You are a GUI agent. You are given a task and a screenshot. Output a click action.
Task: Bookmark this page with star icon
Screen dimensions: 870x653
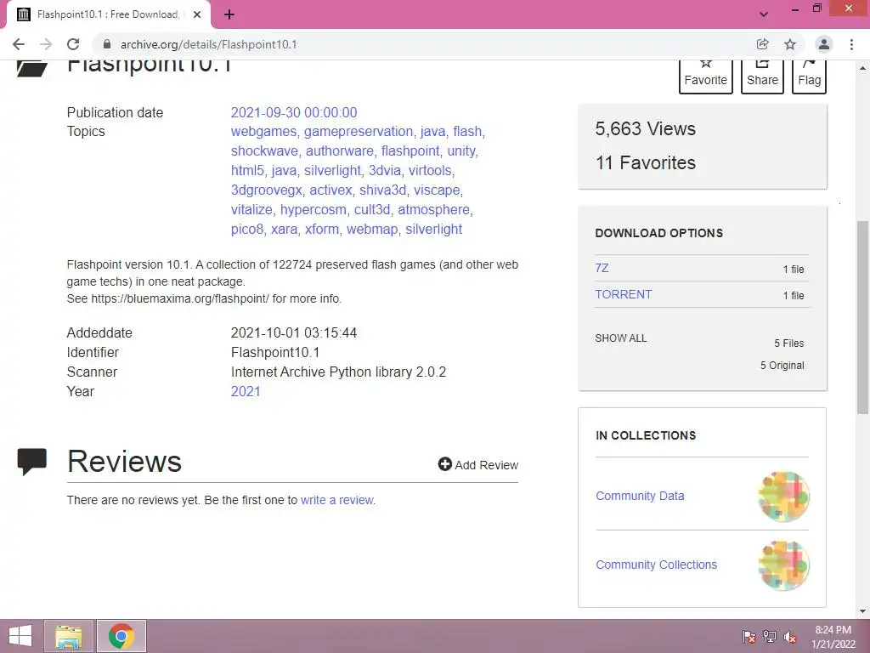[x=790, y=44]
